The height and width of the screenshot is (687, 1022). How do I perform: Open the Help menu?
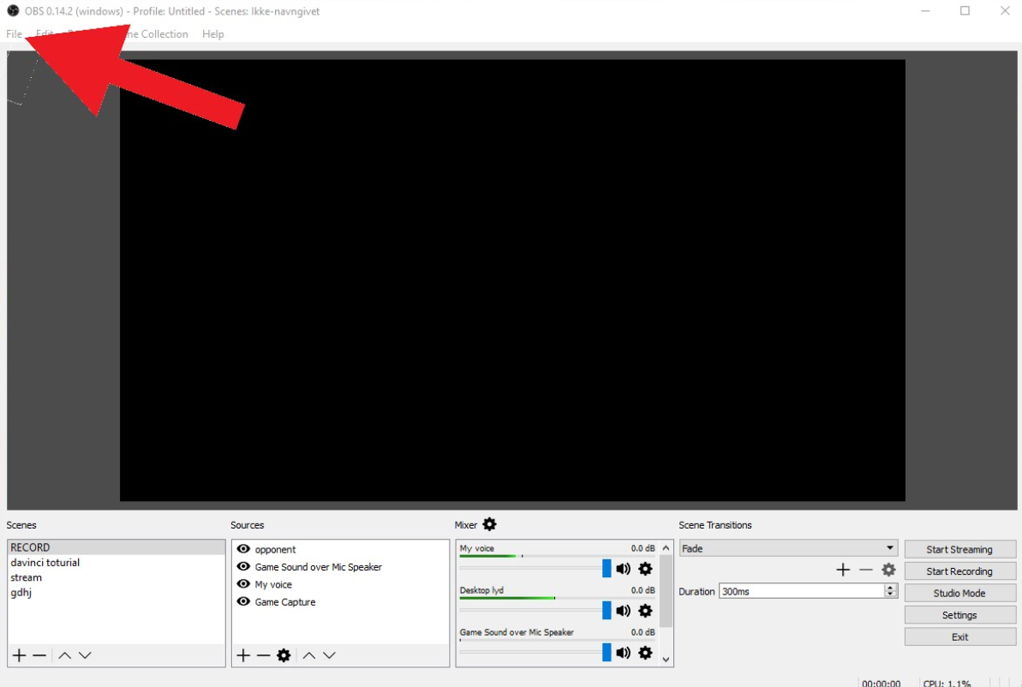[x=212, y=34]
